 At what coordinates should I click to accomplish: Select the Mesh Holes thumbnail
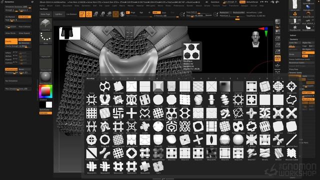pyautogui.click(x=198, y=126)
